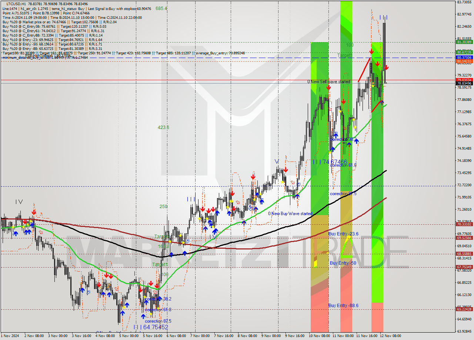Click the 'Buy %20 @ Entry -88: 65.63725' line

pyautogui.click(x=52, y=48)
